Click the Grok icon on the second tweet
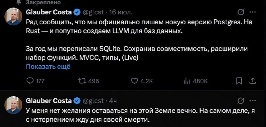The height and width of the screenshot is (127, 266). [x=241, y=101]
